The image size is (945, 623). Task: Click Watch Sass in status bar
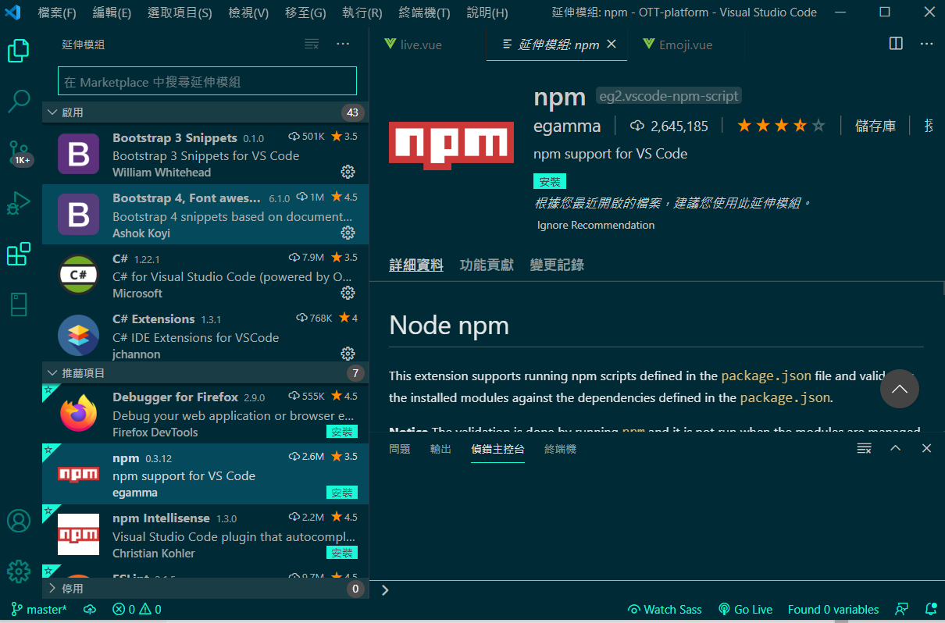pyautogui.click(x=665, y=610)
